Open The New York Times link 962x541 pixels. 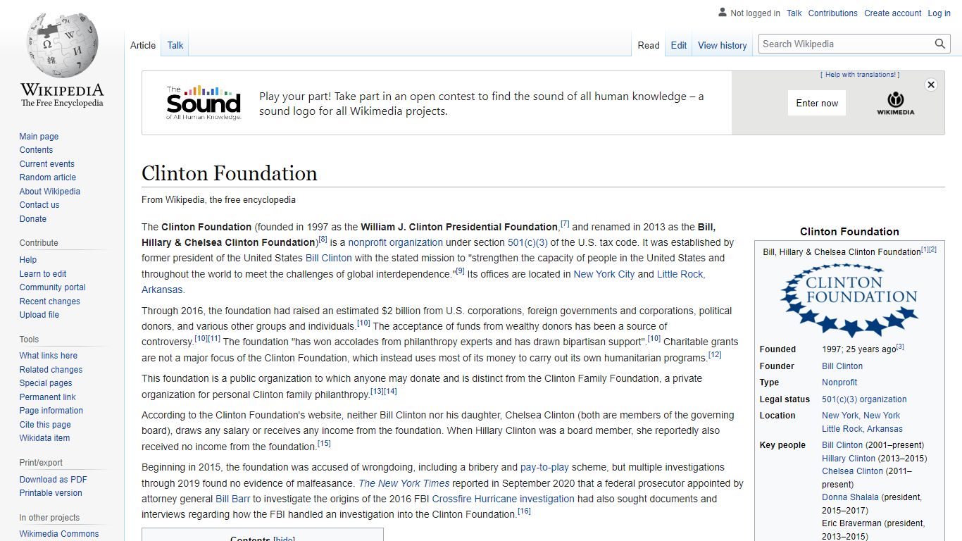(x=404, y=483)
